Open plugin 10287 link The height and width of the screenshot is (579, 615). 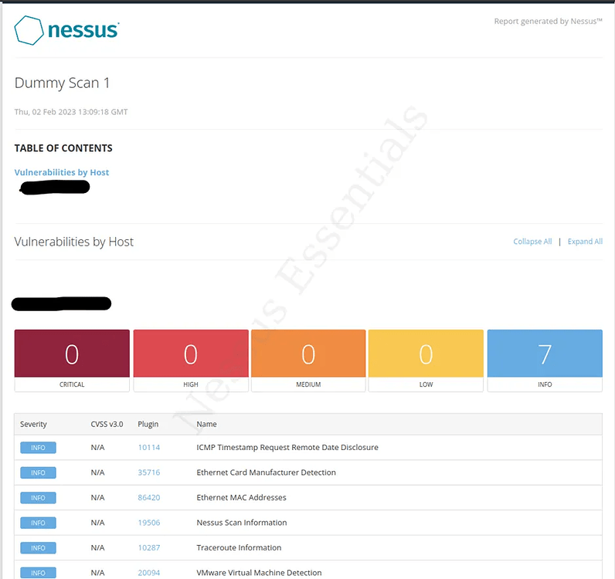(x=149, y=548)
